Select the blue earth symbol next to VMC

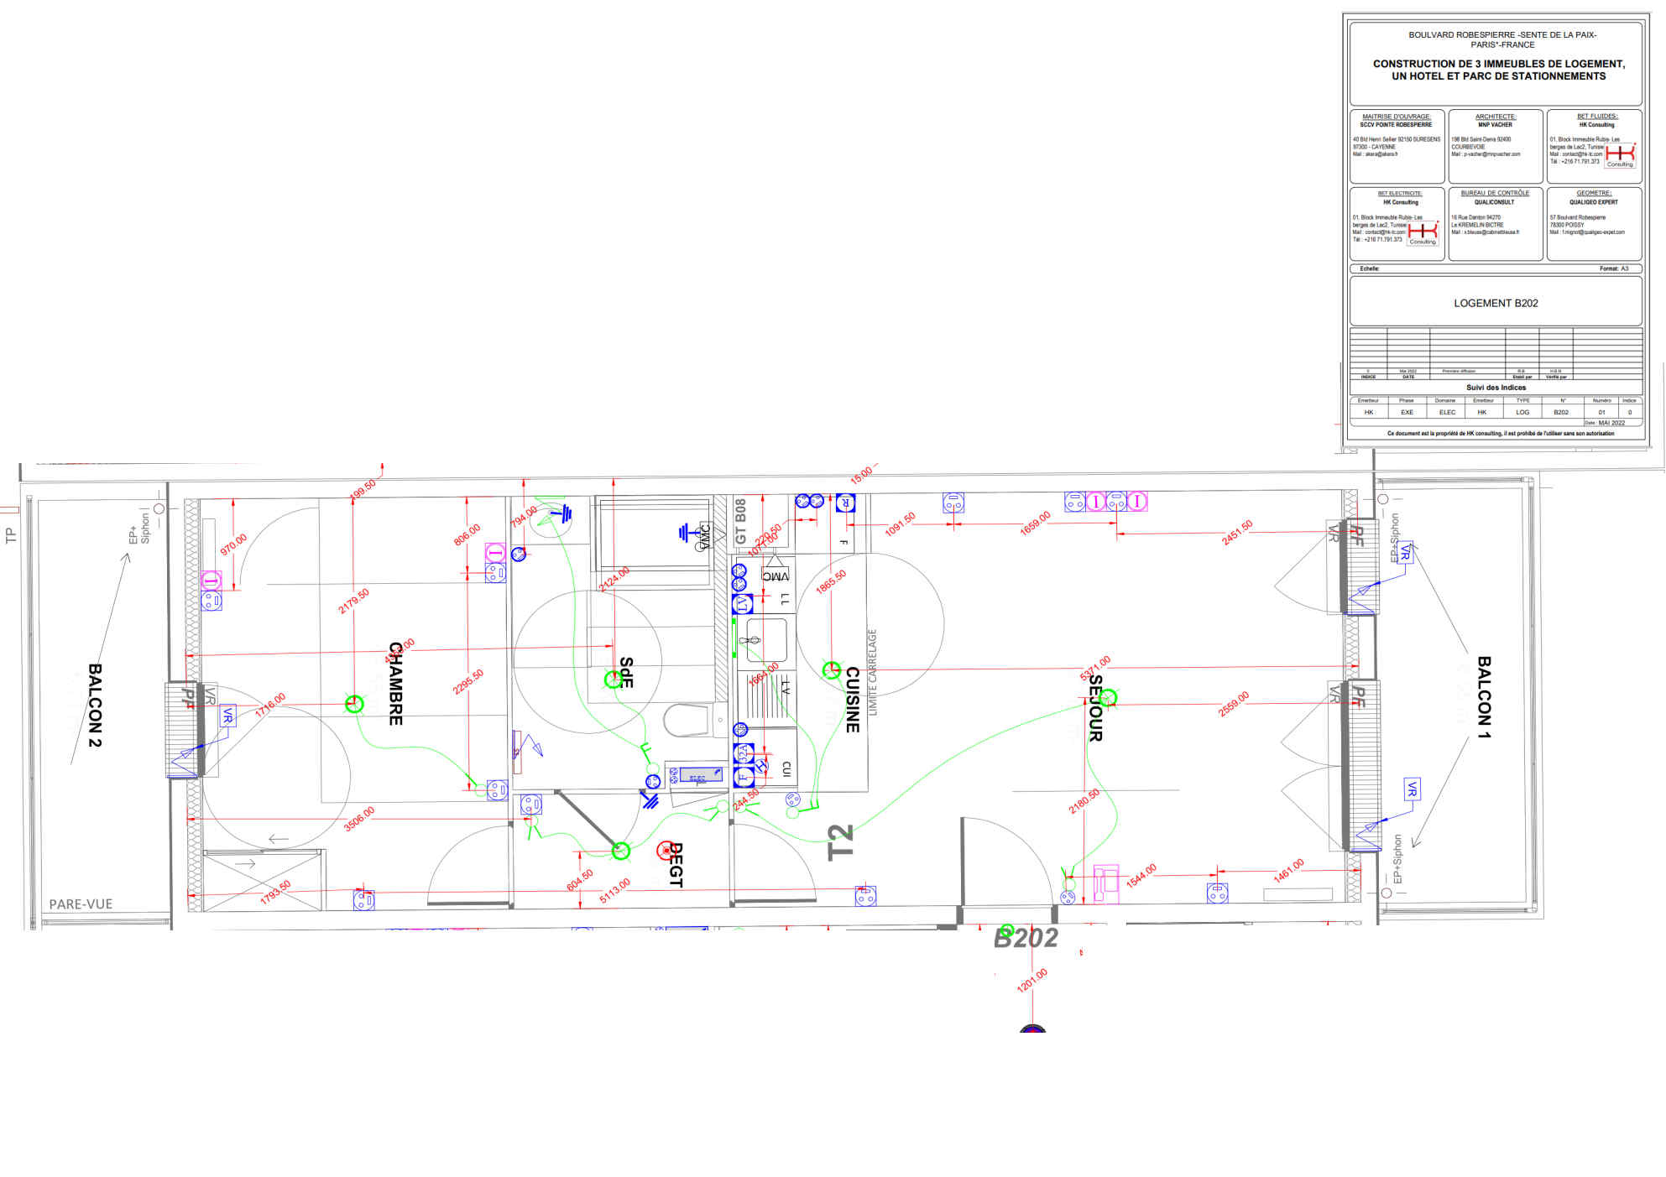coord(685,533)
